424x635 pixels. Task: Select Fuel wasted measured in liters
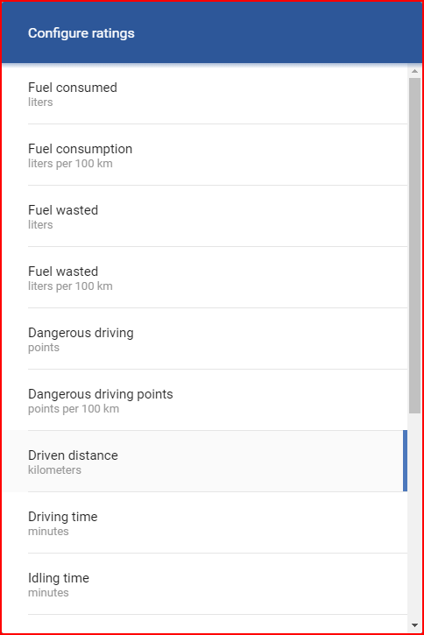pos(204,216)
